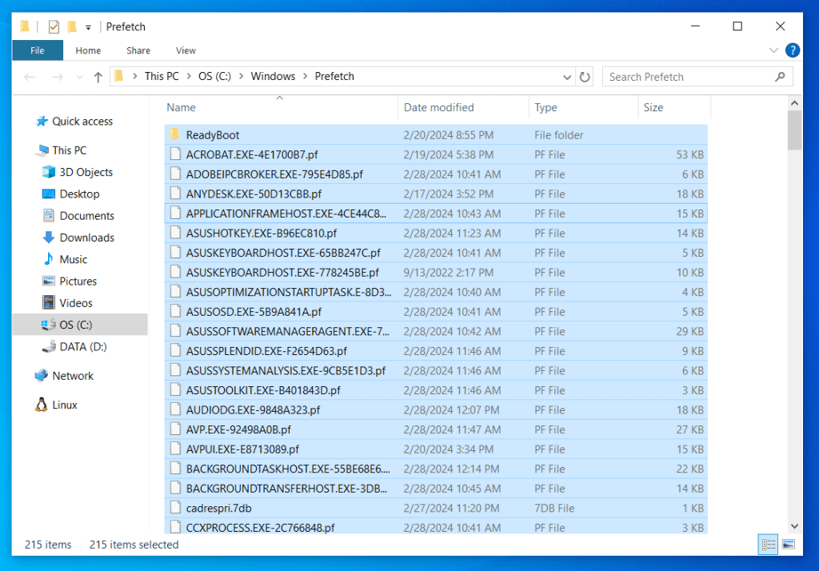Screen dimensions: 819x571
Task: Click file icon of cadrespri.7db
Action: click(175, 509)
